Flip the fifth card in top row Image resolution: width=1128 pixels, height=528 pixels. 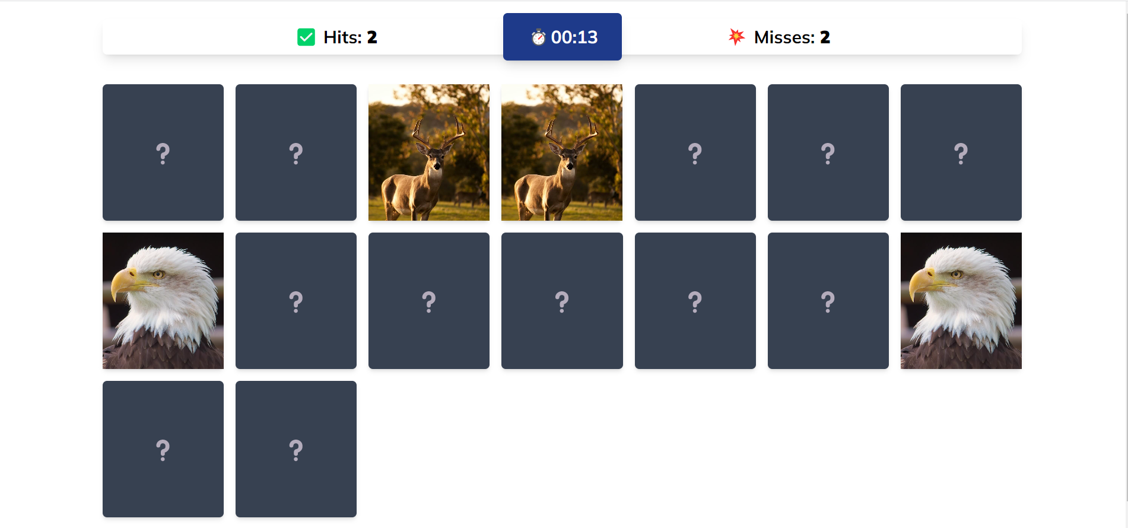695,152
